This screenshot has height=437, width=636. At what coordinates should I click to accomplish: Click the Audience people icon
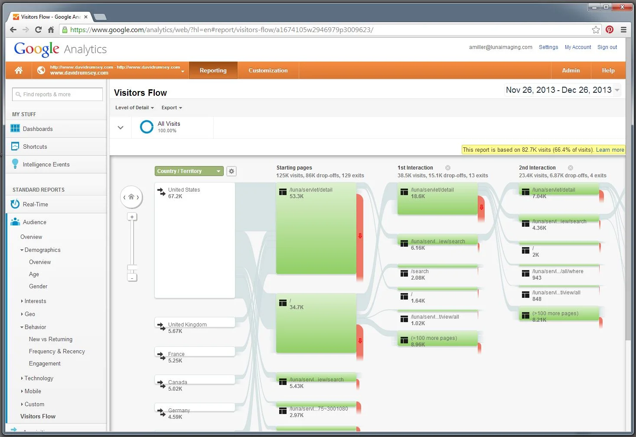(15, 222)
